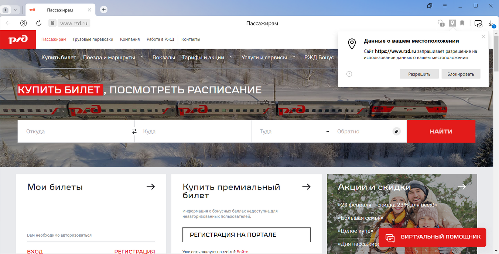Click the RZD logo in the header
Viewport: 499px width, 254px height.
(18, 39)
